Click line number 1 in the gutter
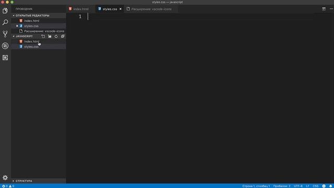Screen dimensions: 334x188 point(80,17)
